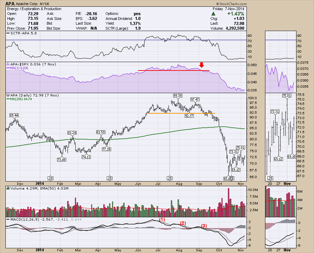Click the Open value 72.29

pyautogui.click(x=33, y=13)
